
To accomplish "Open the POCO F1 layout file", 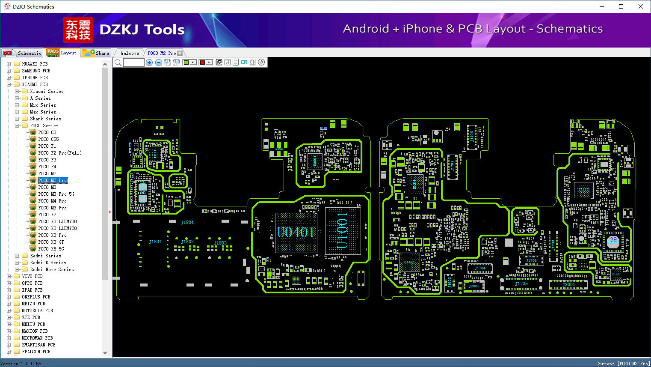I will pyautogui.click(x=47, y=146).
